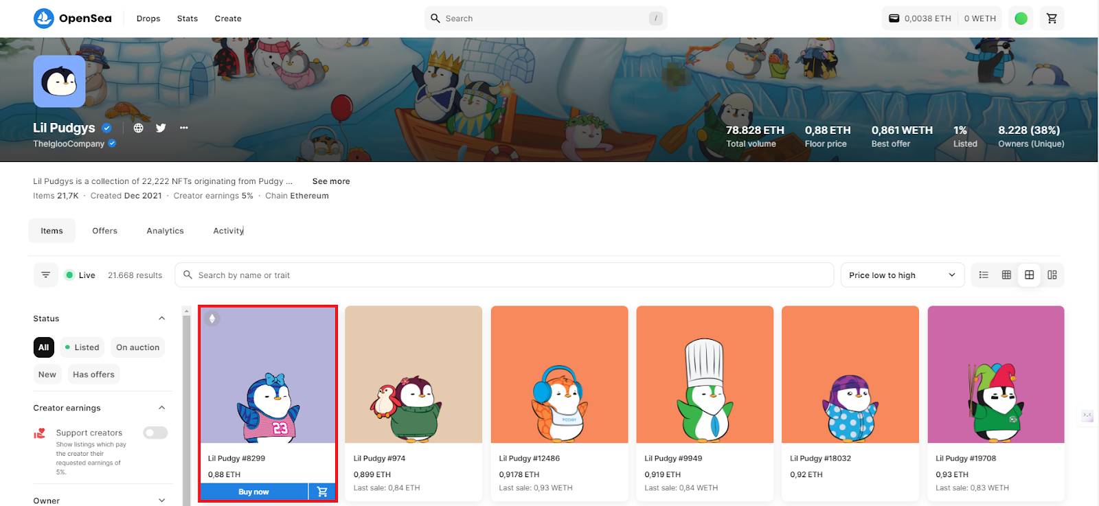Click Buy now on Lil Pudgy #8299

pyautogui.click(x=254, y=492)
